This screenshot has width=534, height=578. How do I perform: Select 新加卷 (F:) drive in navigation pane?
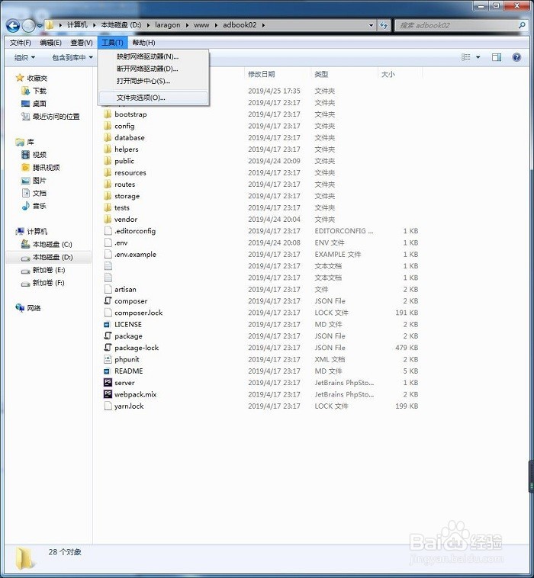(x=48, y=283)
